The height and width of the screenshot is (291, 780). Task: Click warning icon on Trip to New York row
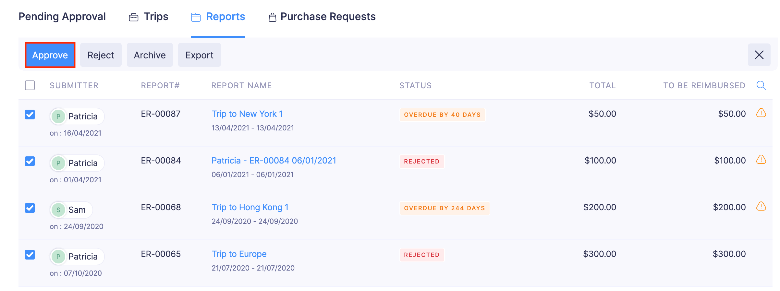761,113
